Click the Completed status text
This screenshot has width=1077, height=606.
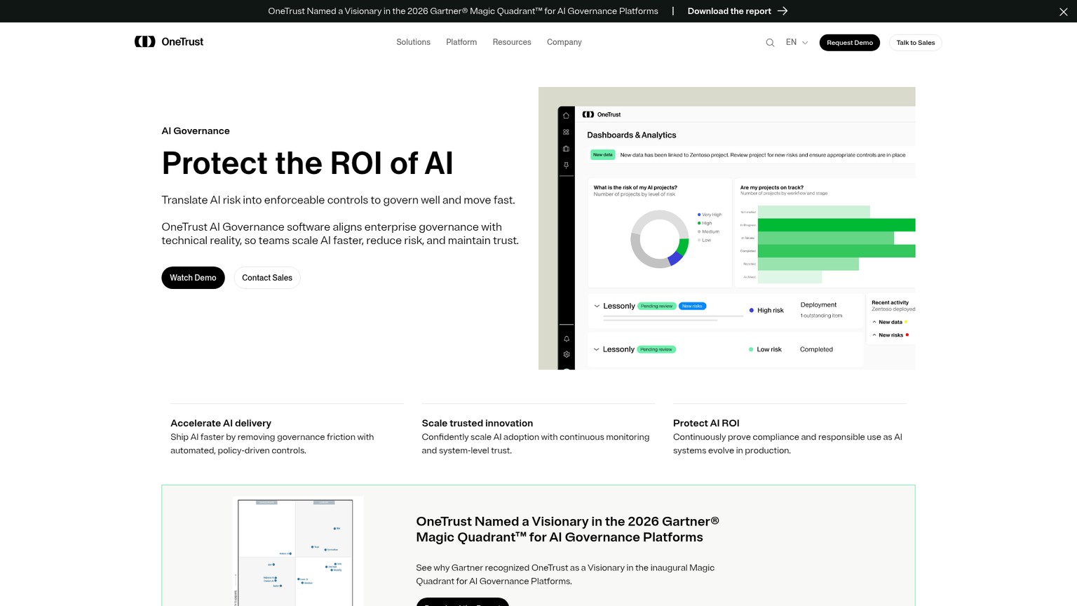coord(816,349)
